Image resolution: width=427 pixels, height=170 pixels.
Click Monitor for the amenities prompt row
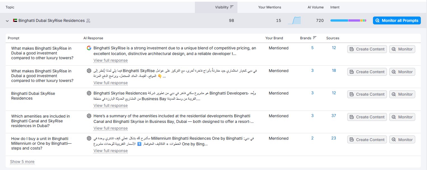[x=402, y=117]
